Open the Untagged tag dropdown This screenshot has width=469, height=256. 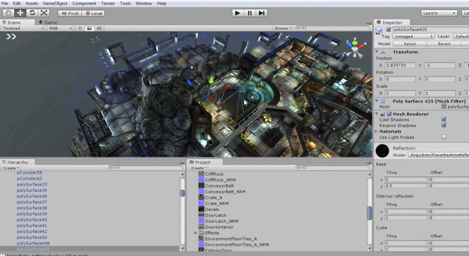[x=413, y=36]
